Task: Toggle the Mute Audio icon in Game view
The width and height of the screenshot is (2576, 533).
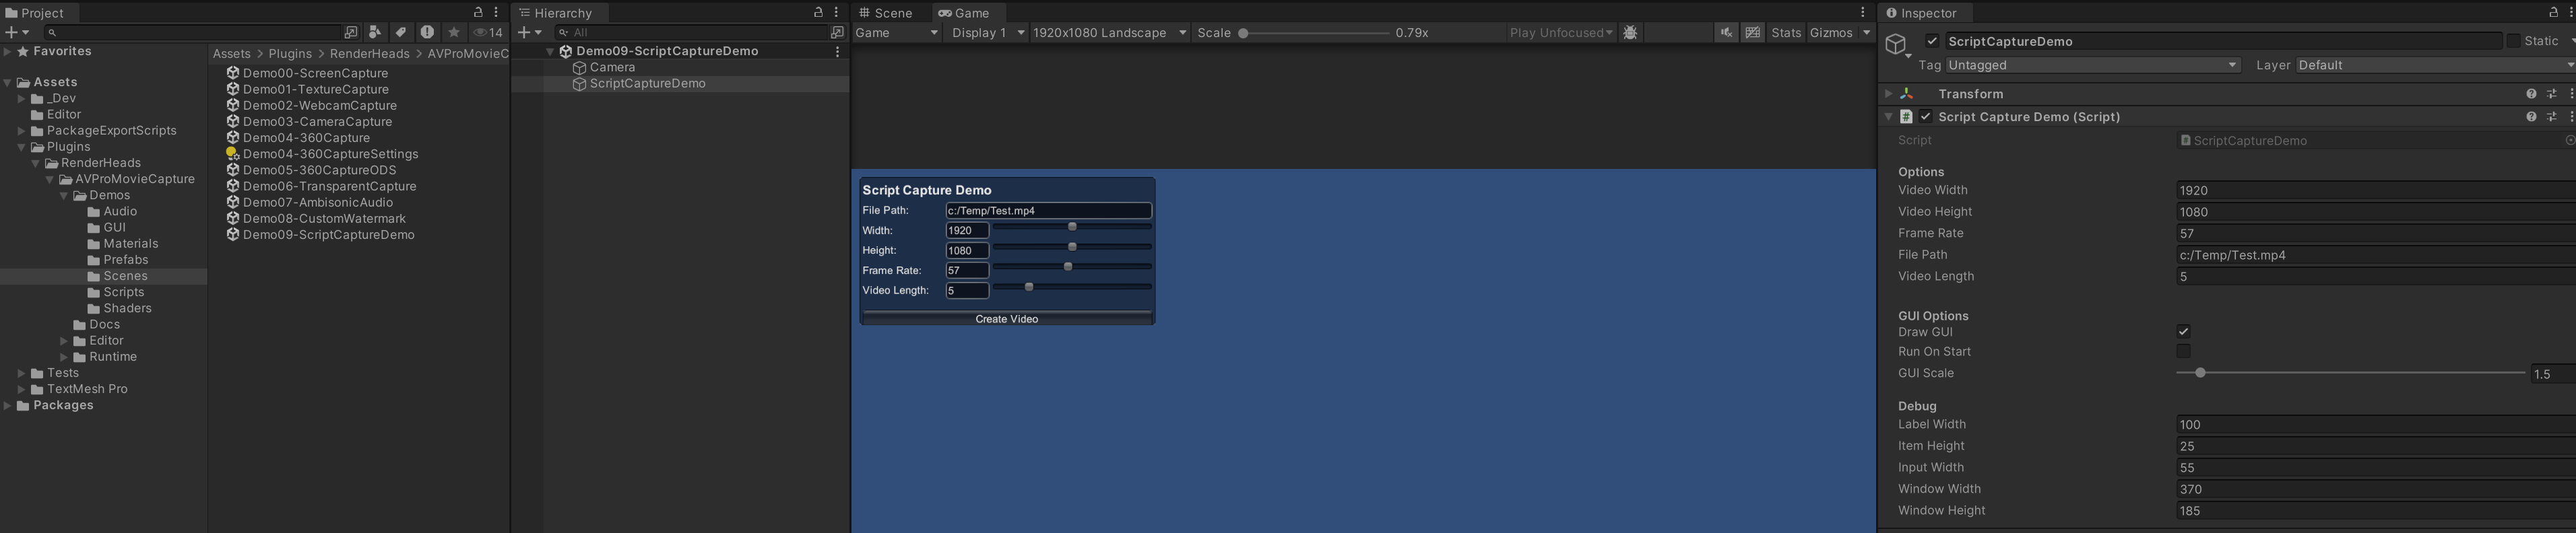Action: point(1726,33)
